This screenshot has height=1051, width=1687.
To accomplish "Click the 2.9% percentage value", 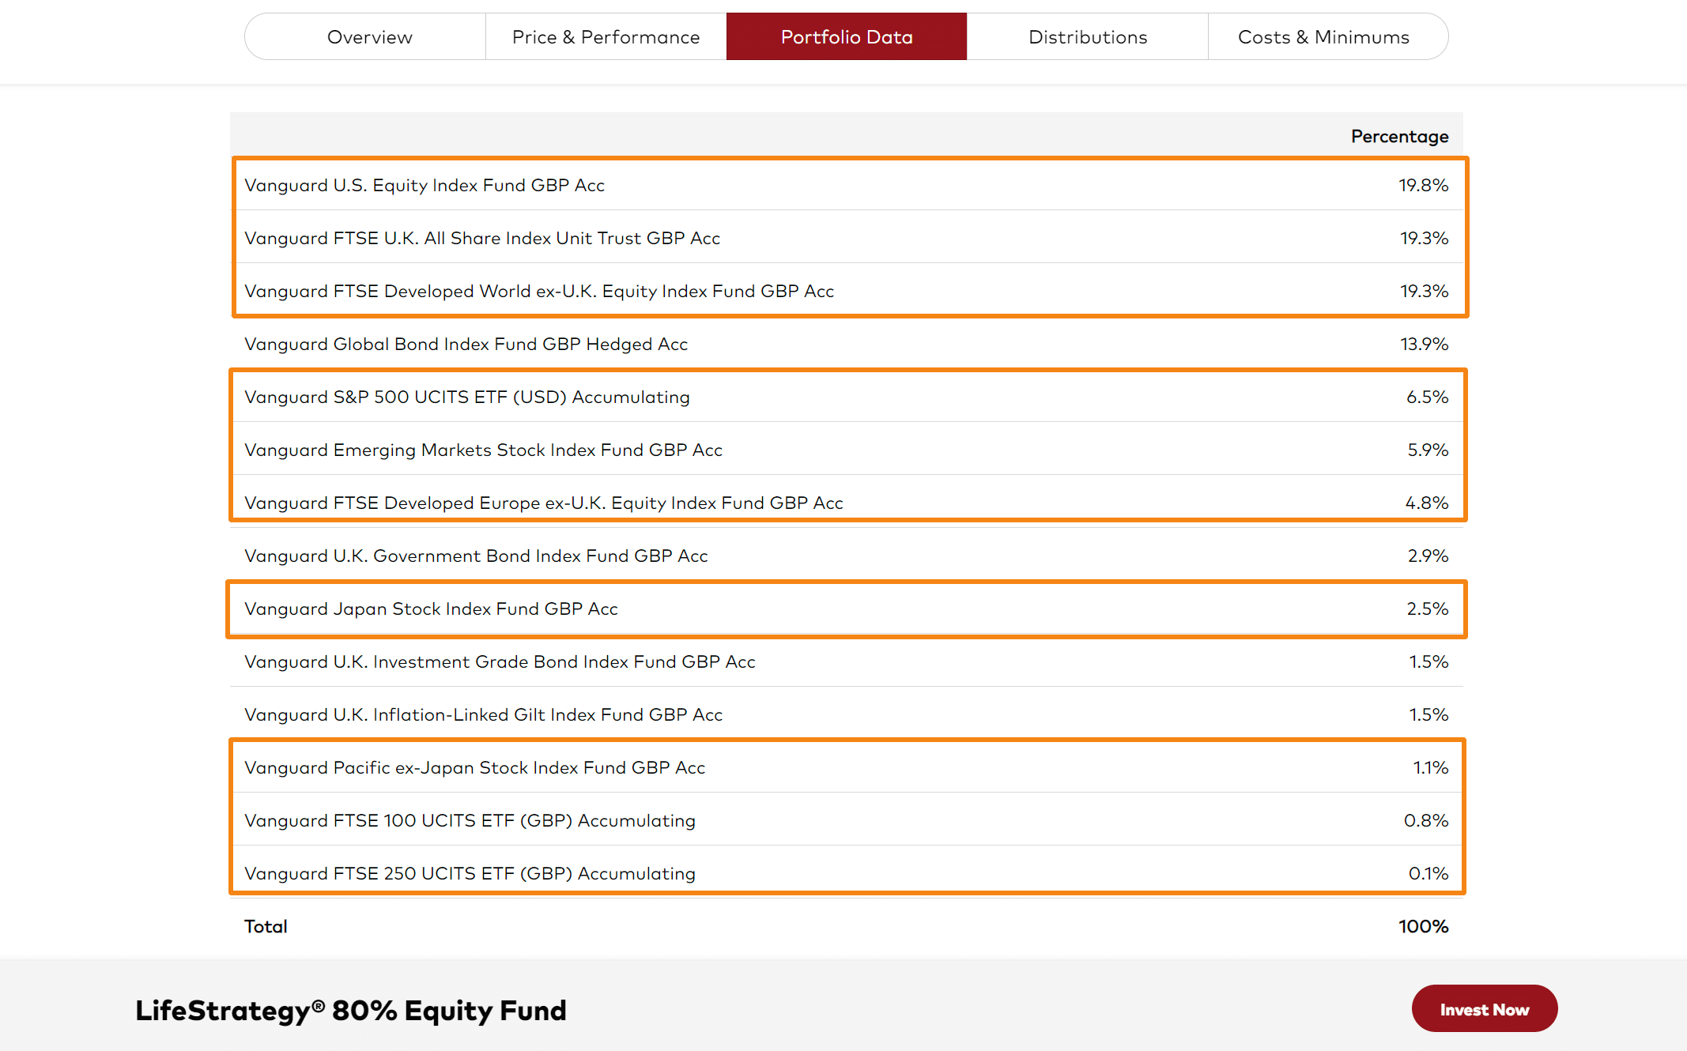I will 1428,556.
